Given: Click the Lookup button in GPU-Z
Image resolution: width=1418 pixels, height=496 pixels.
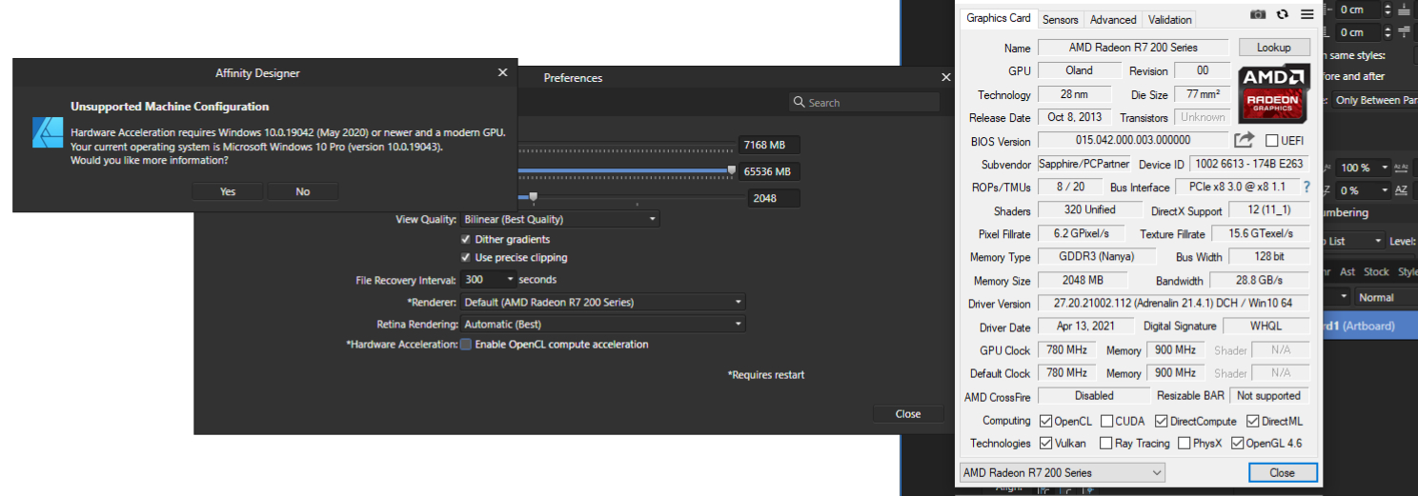Looking at the screenshot, I should coord(1274,48).
